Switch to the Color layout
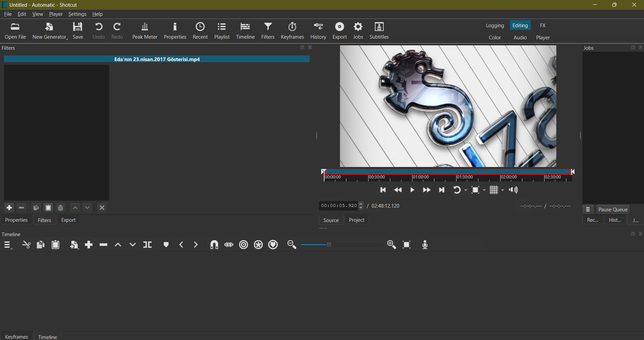The width and height of the screenshot is (644, 340). tap(495, 38)
